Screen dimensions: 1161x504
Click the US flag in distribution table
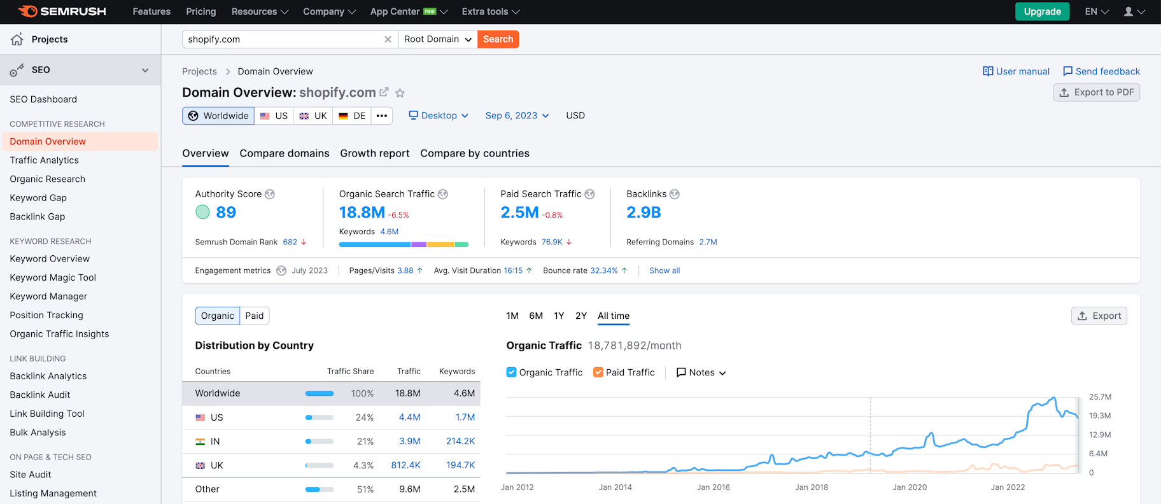coord(201,417)
